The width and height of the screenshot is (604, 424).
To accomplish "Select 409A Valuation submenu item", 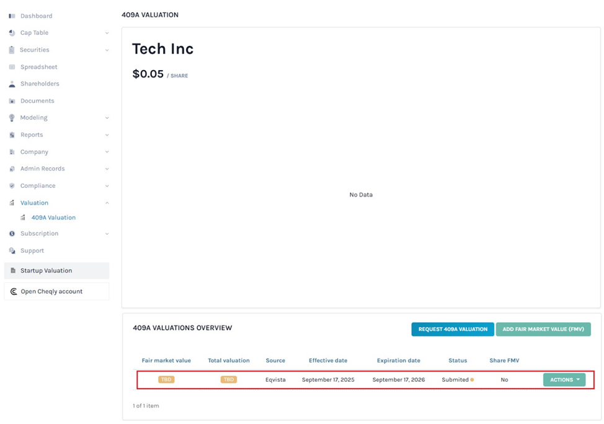I will click(x=53, y=218).
